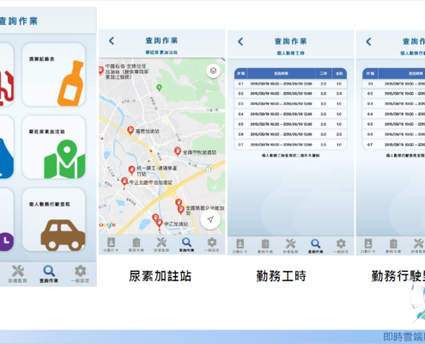Select the green park pin on map

[159, 88]
